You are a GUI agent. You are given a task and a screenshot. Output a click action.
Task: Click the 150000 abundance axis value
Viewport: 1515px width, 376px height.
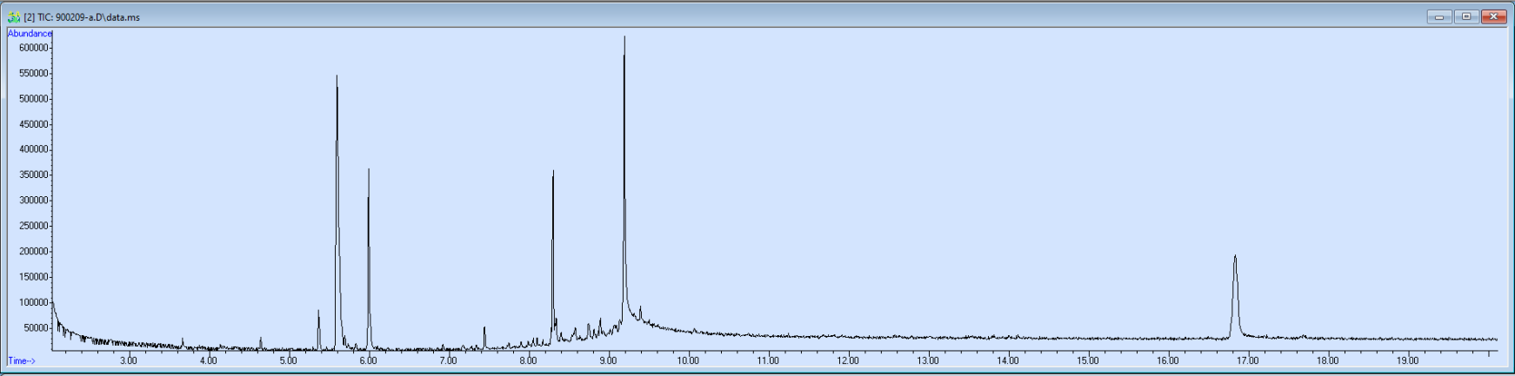pos(34,277)
